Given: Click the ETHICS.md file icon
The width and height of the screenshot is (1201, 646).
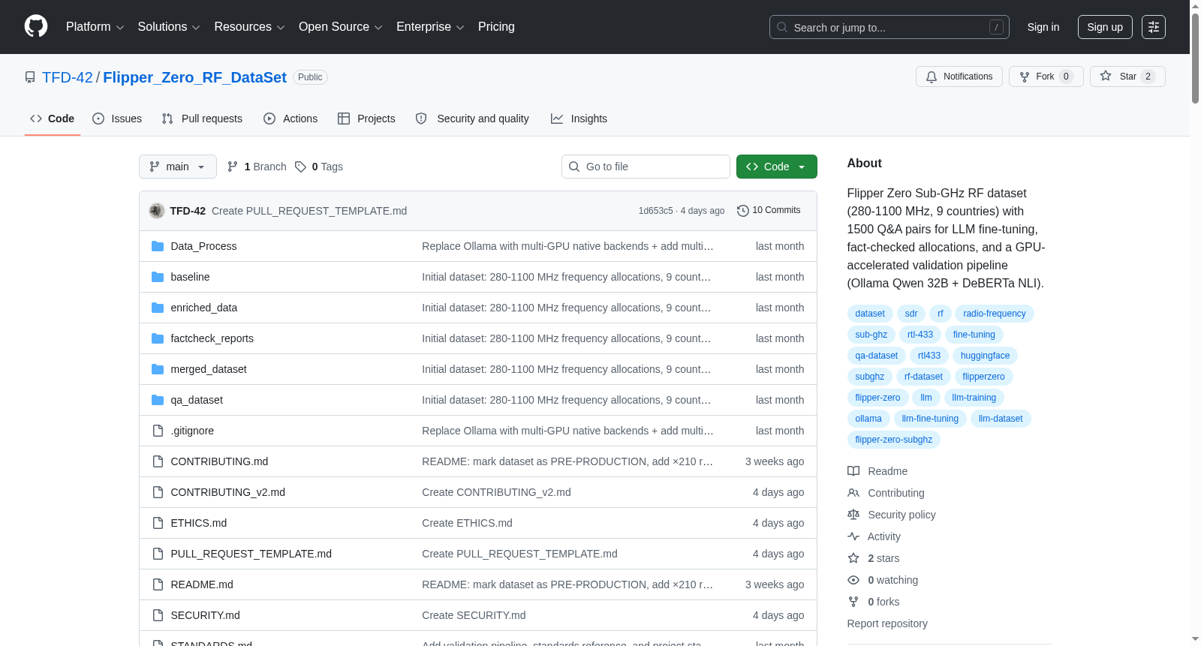Looking at the screenshot, I should 158,523.
